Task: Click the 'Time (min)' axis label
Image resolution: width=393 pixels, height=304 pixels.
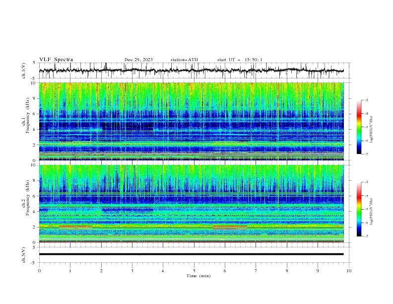Action: click(198, 276)
